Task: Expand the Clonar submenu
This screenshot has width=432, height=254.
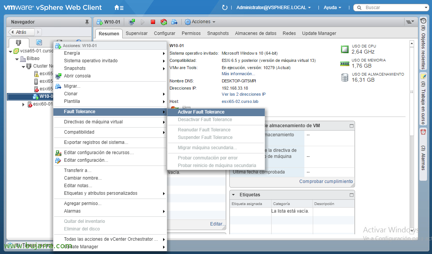Action: click(110, 94)
